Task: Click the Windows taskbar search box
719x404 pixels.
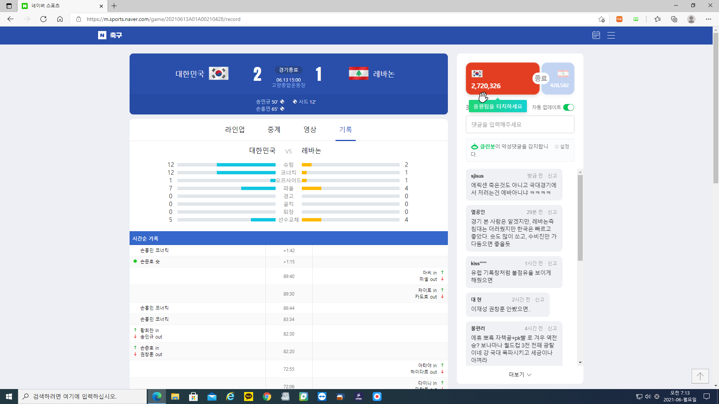Action: coord(82,397)
